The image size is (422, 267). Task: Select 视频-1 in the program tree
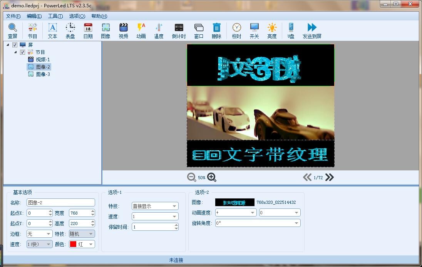(x=43, y=60)
